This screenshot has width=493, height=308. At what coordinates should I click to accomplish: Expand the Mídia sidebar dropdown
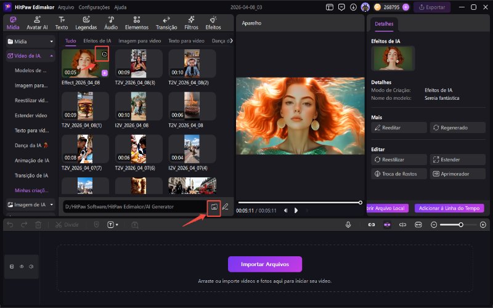tap(52, 42)
